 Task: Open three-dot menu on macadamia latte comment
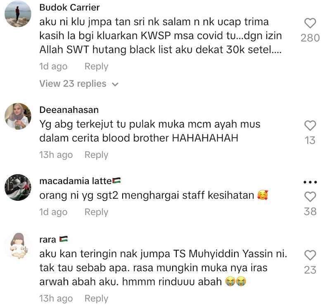coord(310,182)
